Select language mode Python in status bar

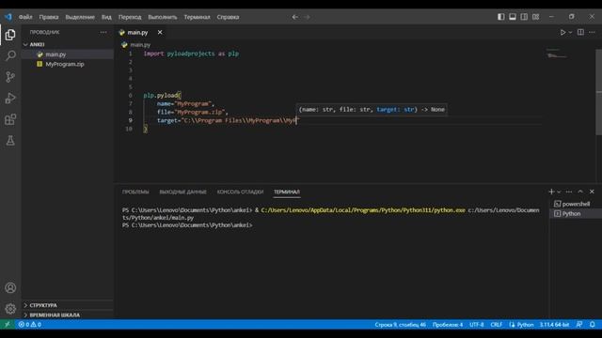(525, 325)
